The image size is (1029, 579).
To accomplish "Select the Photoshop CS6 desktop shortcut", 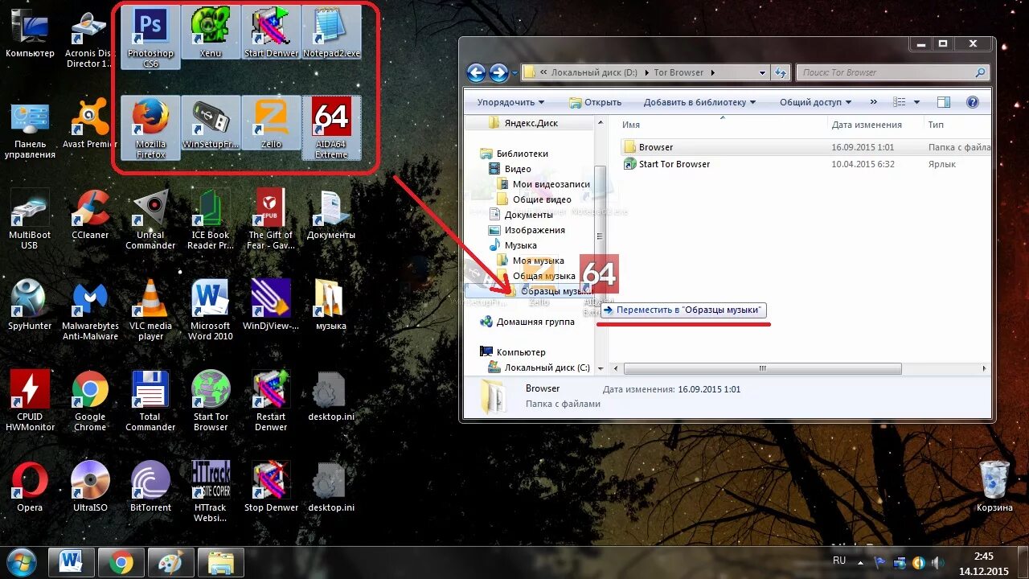I will (x=150, y=37).
